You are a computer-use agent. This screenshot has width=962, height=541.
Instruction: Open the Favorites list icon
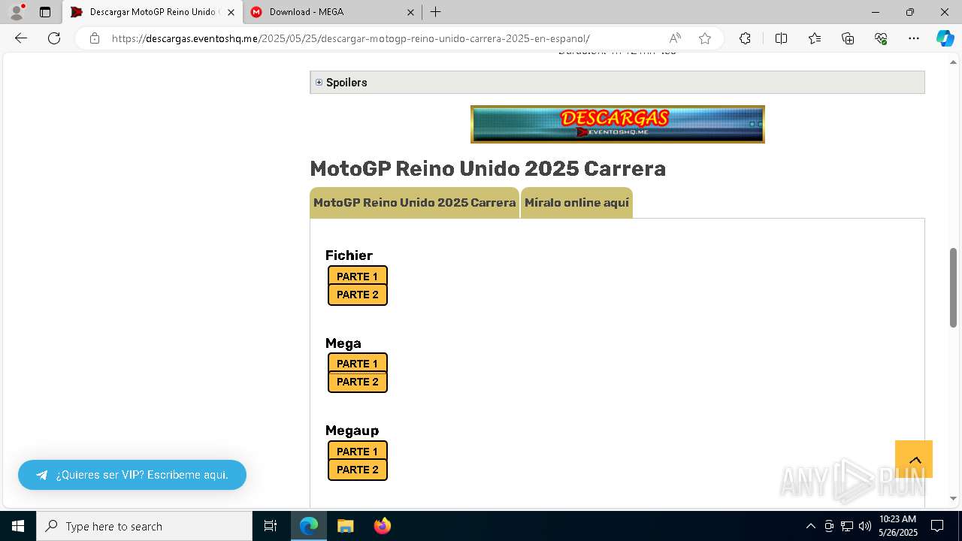[815, 38]
